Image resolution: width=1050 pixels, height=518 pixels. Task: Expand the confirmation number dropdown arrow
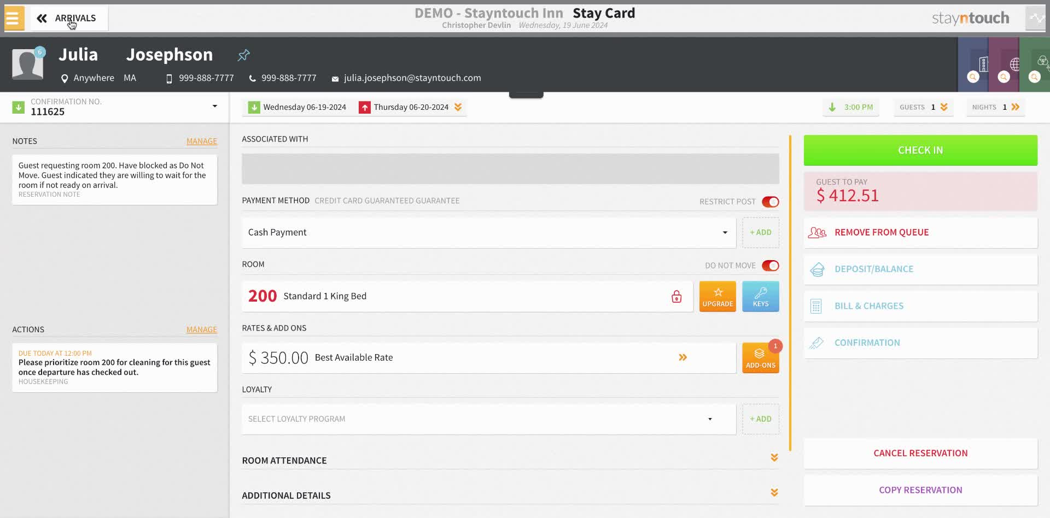215,106
